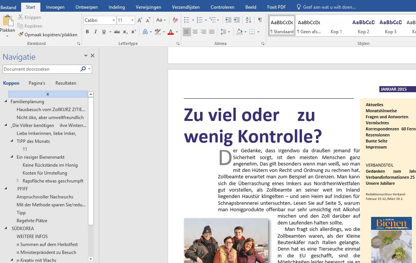Switch to the Ontwerpen tab
The height and width of the screenshot is (263, 416).
86,7
